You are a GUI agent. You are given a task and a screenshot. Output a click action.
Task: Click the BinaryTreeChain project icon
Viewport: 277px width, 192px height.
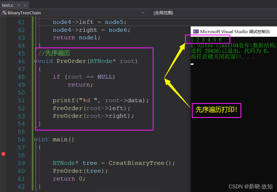pos(4,13)
